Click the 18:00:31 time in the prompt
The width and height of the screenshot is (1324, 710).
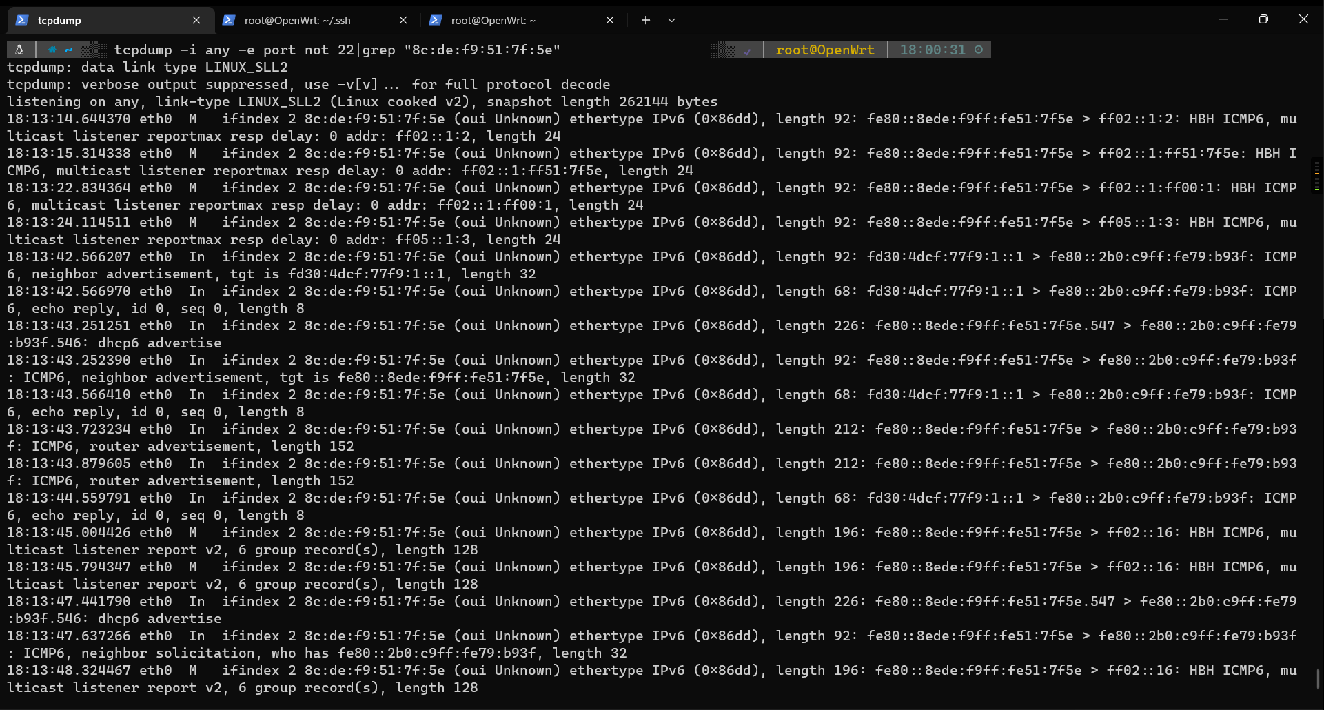[933, 50]
